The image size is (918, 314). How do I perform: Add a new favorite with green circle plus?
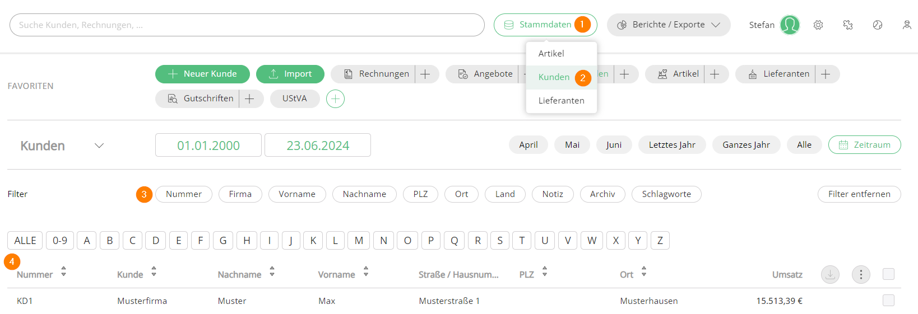click(335, 99)
